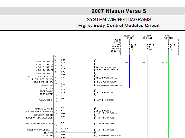Click the 'REAR DEFOGGER SW' label
This screenshot has height=138, width=185.
coord(43,82)
